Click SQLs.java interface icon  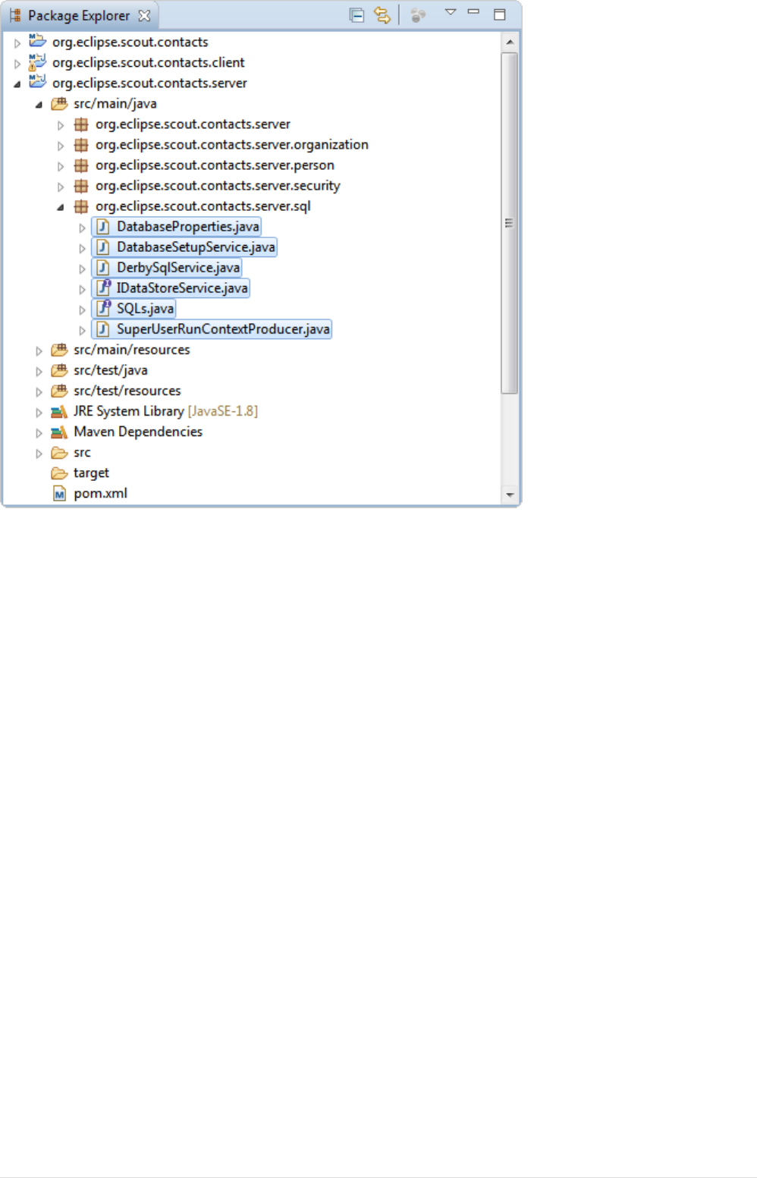tap(103, 308)
